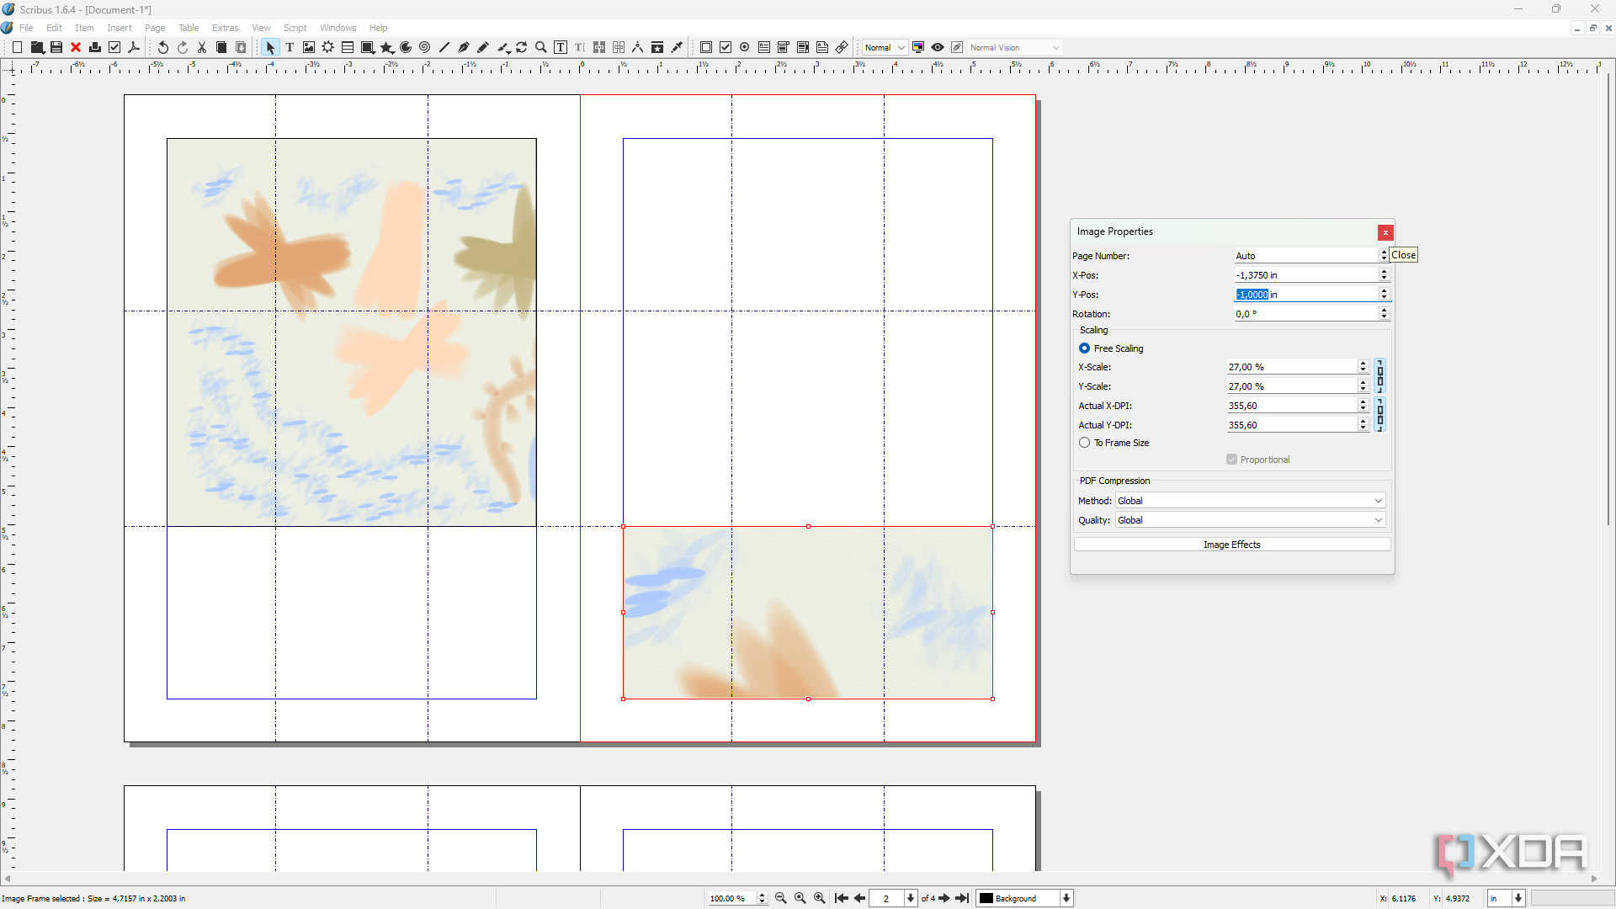Click the red X close document icon
This screenshot has height=909, width=1616.
pyautogui.click(x=76, y=48)
